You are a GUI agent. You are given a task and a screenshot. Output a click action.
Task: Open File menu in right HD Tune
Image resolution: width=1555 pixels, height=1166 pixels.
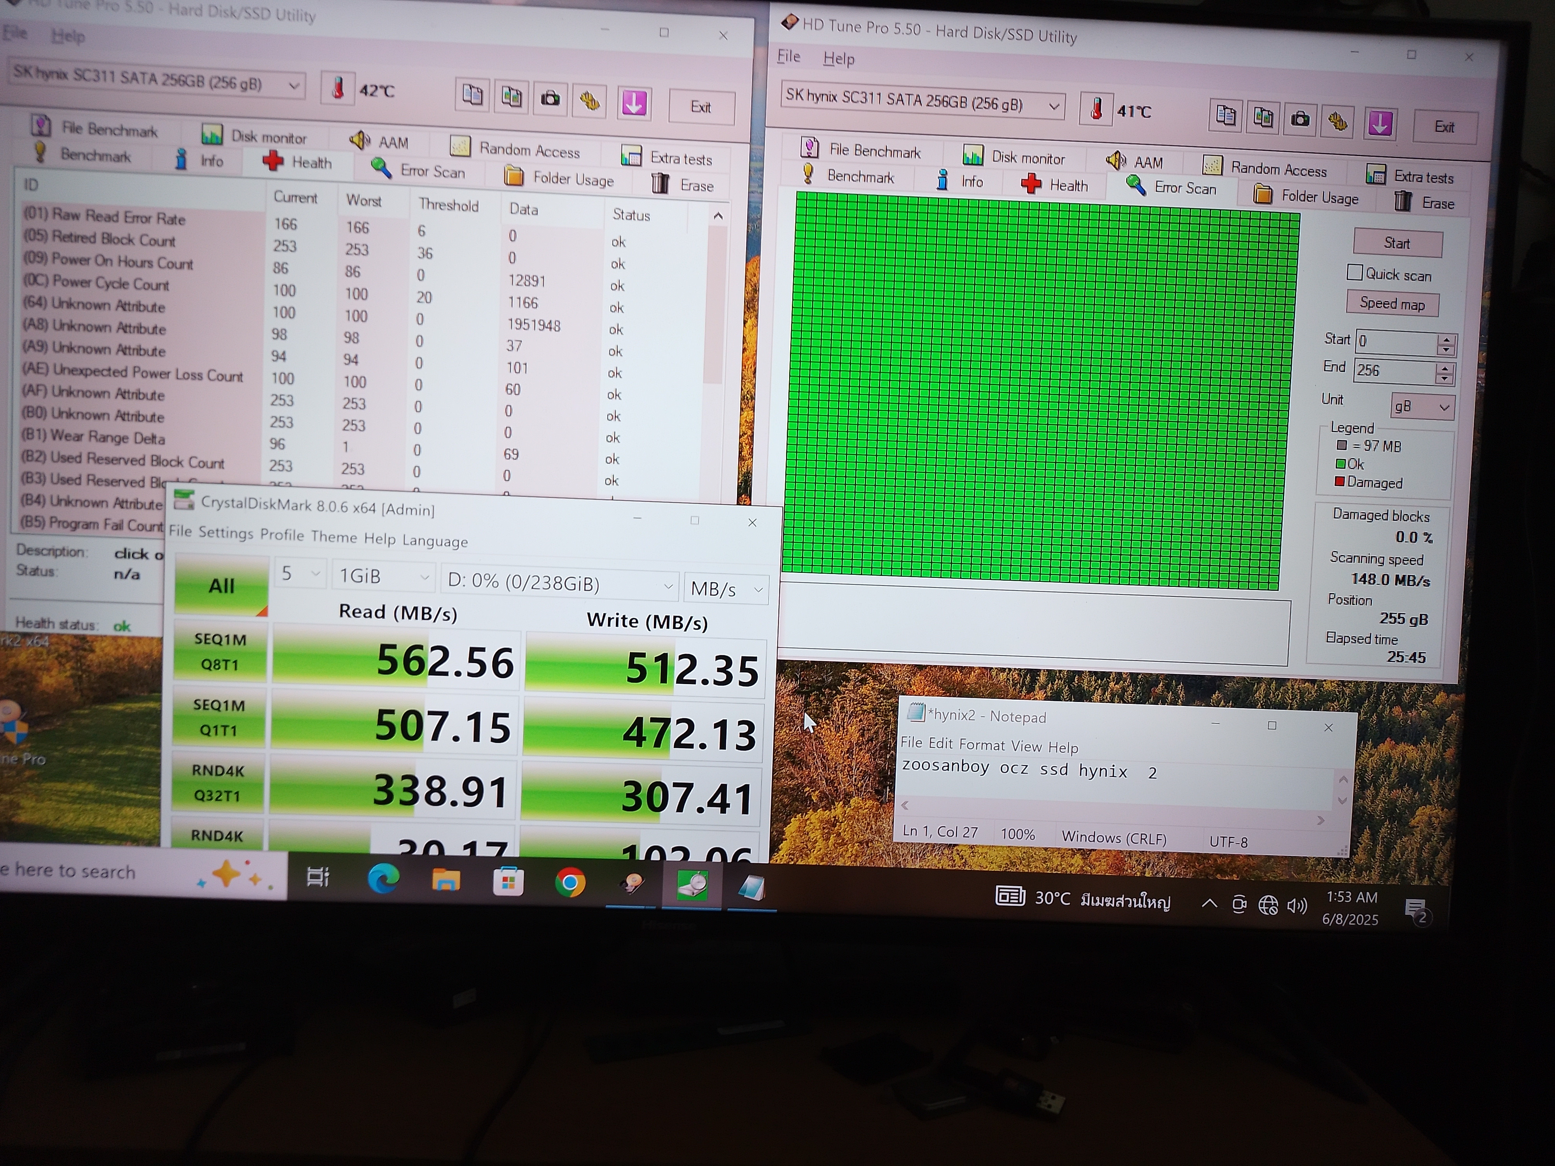coord(788,56)
